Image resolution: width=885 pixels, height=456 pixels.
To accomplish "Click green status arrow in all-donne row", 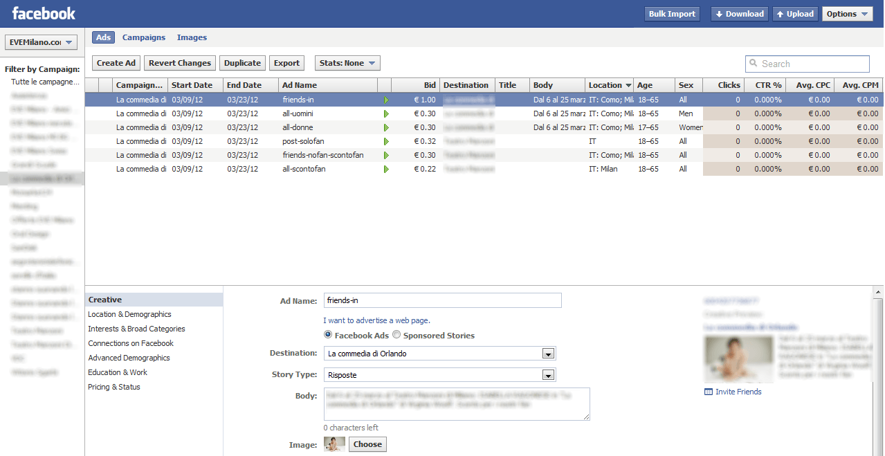I will [x=386, y=128].
